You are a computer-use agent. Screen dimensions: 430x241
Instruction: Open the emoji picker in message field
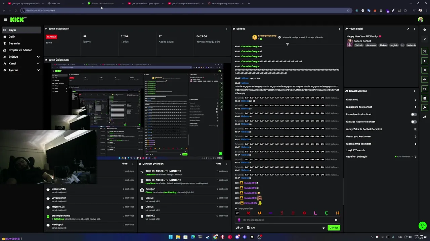[336, 220]
